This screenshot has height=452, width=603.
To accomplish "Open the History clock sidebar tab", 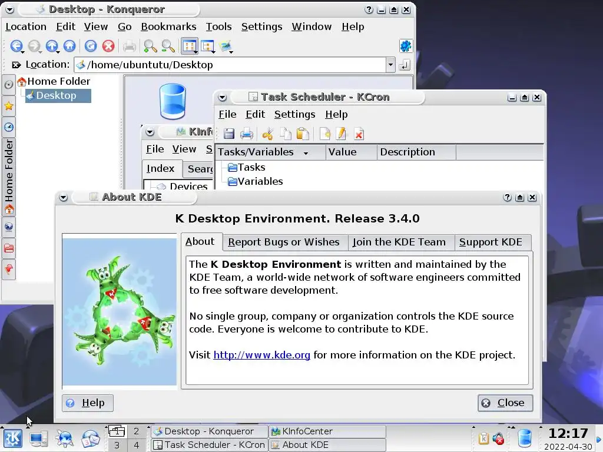I will point(9,127).
